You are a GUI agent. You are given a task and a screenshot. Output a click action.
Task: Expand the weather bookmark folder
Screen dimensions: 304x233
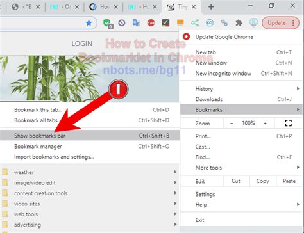click(x=90, y=172)
